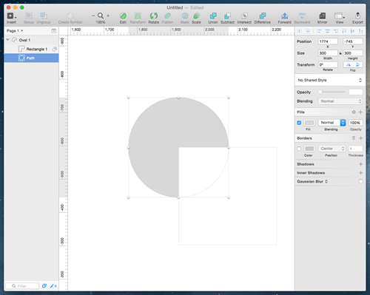Viewport: 370px width, 295px height.
Task: Select the Path layer
Action: (x=31, y=58)
